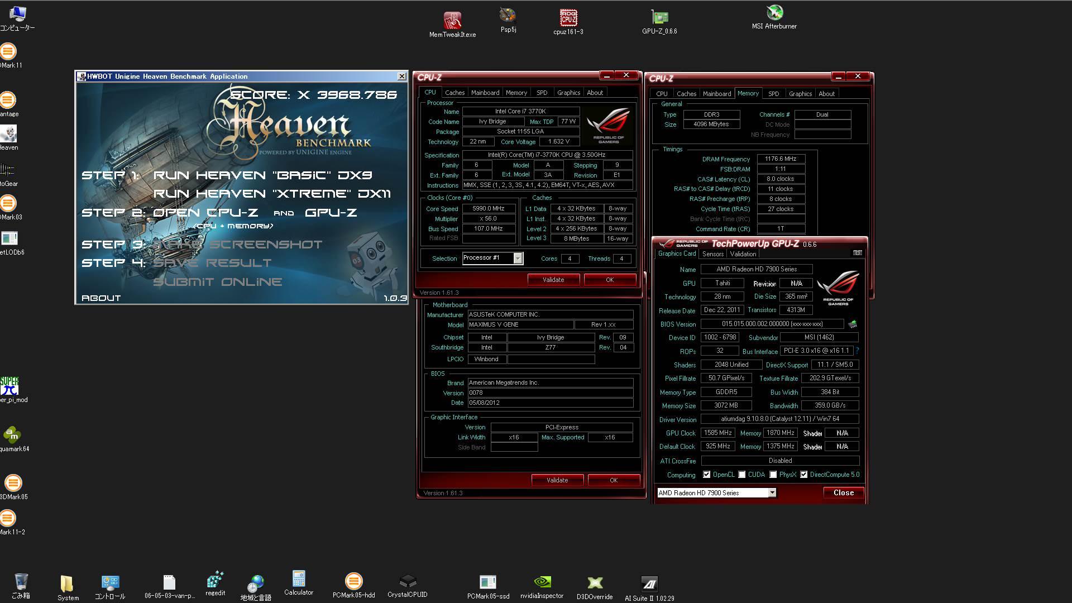Click ABOUT in HWBOT Heaven window
This screenshot has height=603, width=1072.
click(x=101, y=298)
